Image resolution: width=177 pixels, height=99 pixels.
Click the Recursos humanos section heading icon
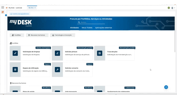pos(11,83)
